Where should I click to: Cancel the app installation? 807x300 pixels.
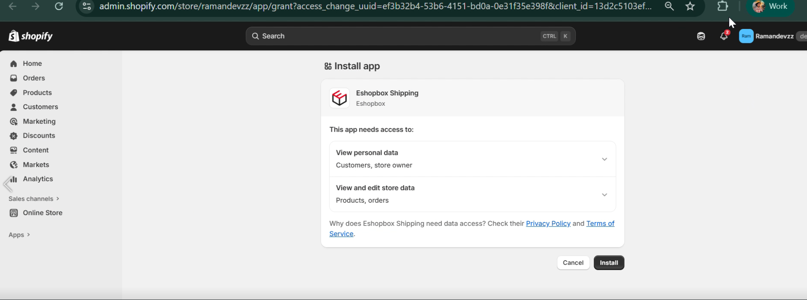coord(573,263)
